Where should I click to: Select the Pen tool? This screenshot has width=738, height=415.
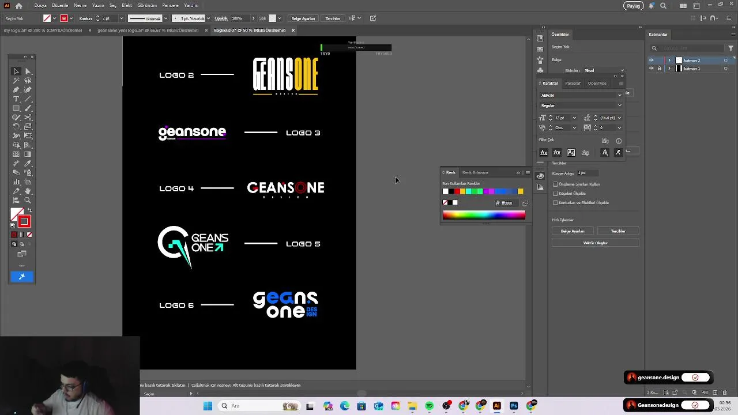pos(16,90)
